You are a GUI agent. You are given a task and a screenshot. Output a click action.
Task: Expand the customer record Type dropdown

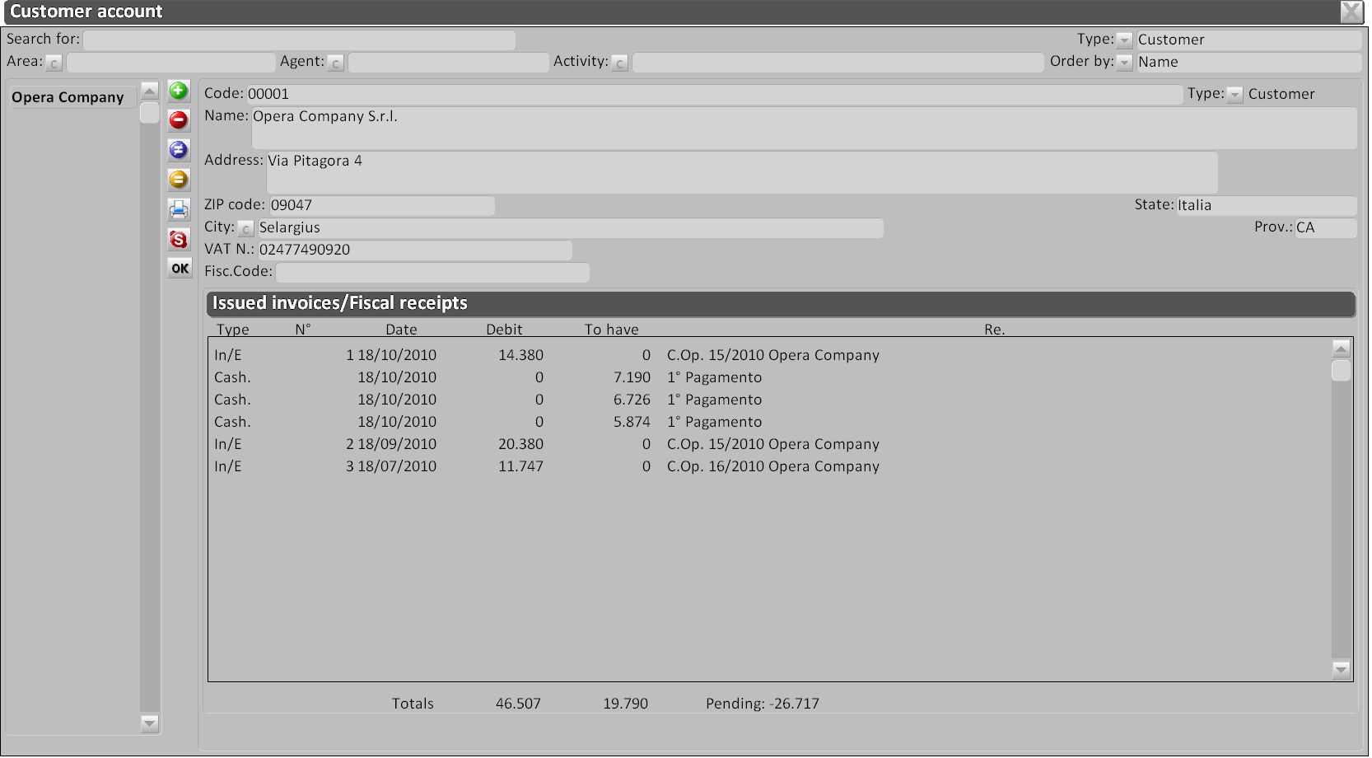[1234, 95]
